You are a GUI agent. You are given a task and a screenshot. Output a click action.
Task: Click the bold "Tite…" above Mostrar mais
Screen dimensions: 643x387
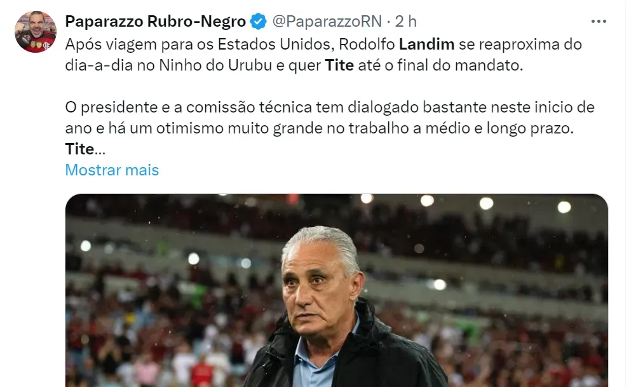(85, 149)
